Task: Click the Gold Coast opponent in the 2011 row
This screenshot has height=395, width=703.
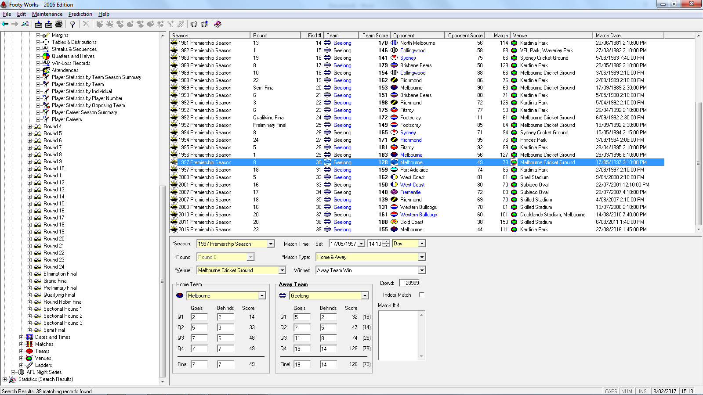Action: coord(412,222)
